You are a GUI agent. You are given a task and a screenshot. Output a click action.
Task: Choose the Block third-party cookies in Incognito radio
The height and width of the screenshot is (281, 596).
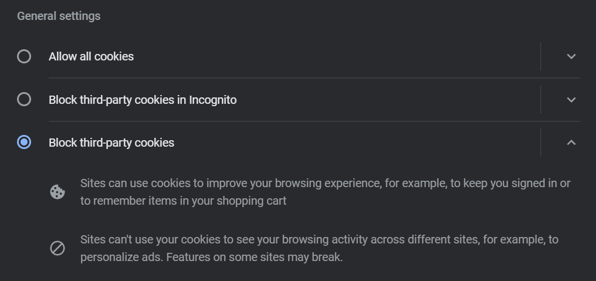pyautogui.click(x=24, y=99)
